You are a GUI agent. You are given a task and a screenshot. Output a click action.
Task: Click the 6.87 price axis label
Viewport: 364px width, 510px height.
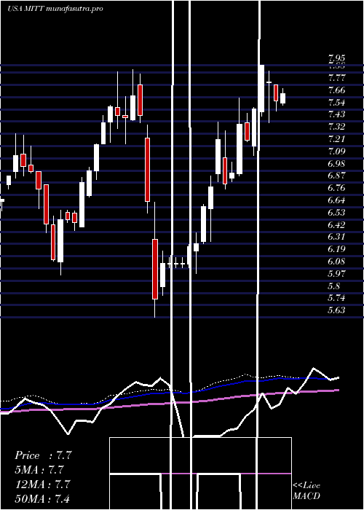(x=336, y=176)
